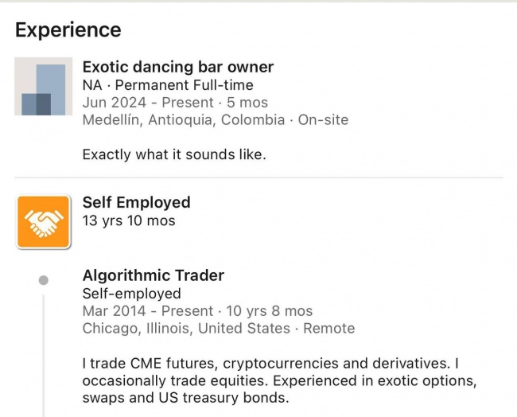Click the vertical timeline line under the dot

(x=44, y=357)
